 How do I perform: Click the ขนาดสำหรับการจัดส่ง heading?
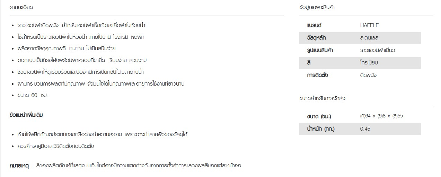click(x=322, y=98)
